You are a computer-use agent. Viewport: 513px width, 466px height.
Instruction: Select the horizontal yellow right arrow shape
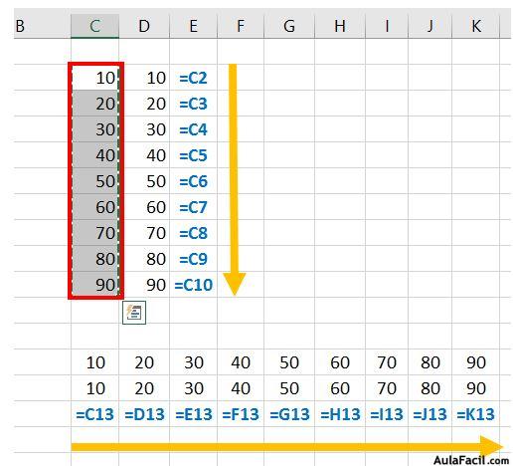(x=287, y=447)
